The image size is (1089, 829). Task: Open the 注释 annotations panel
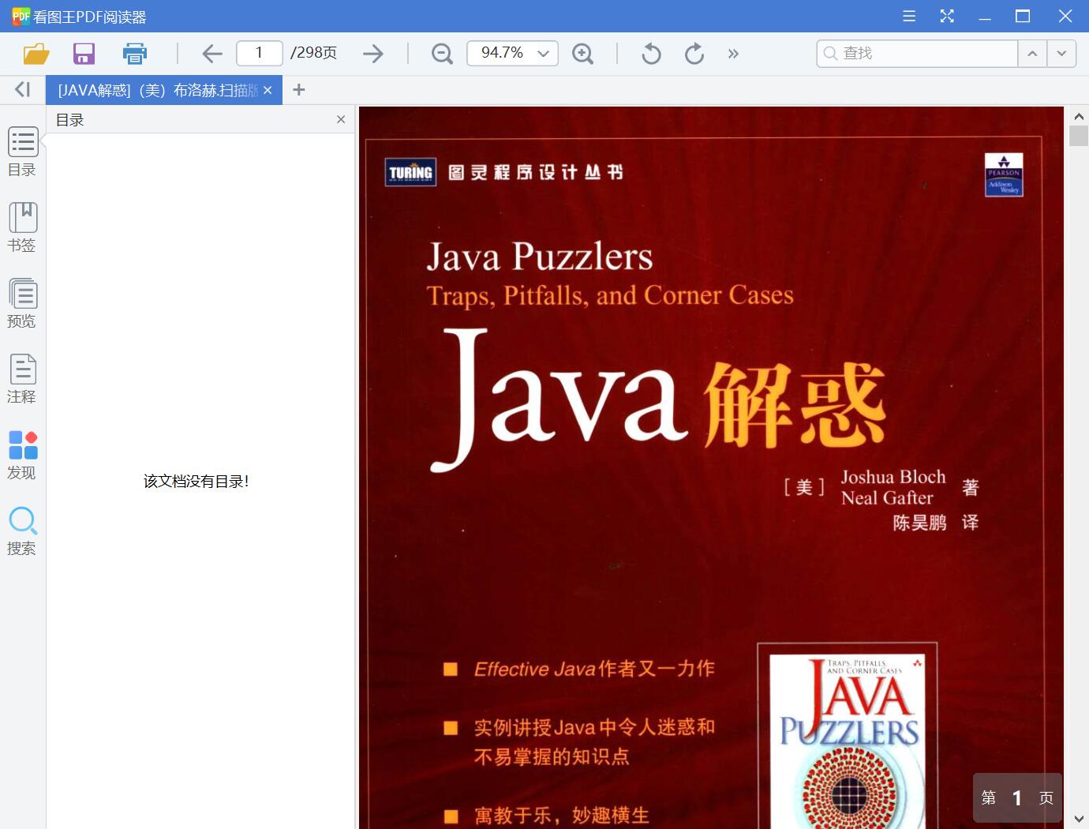click(22, 379)
